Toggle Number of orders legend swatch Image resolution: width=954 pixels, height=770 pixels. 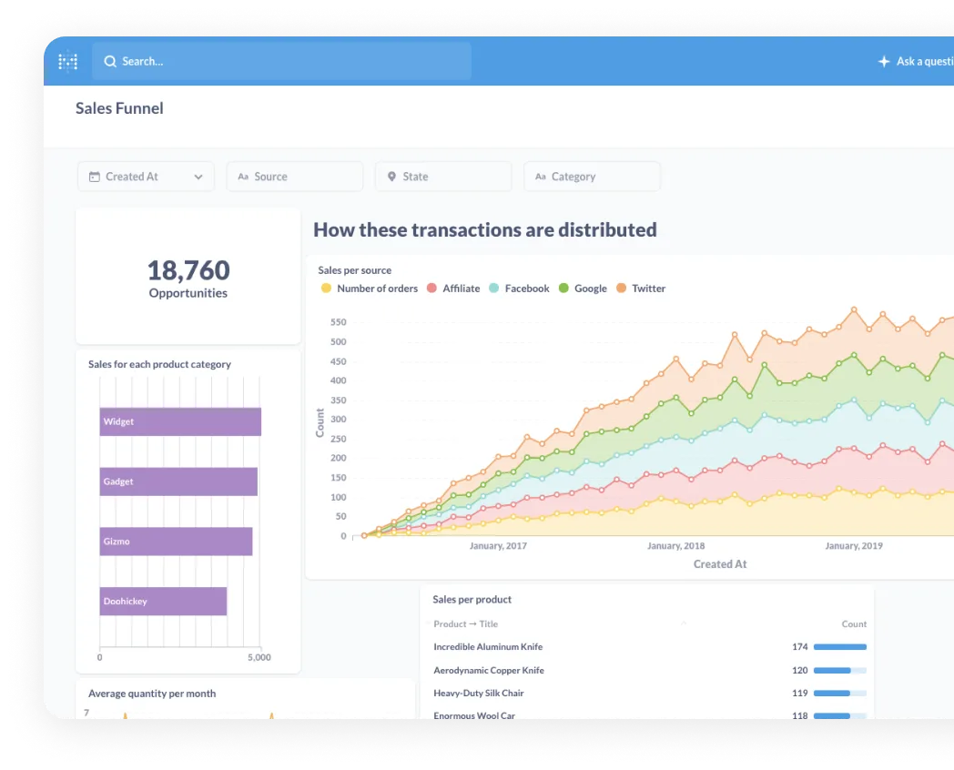click(x=326, y=289)
